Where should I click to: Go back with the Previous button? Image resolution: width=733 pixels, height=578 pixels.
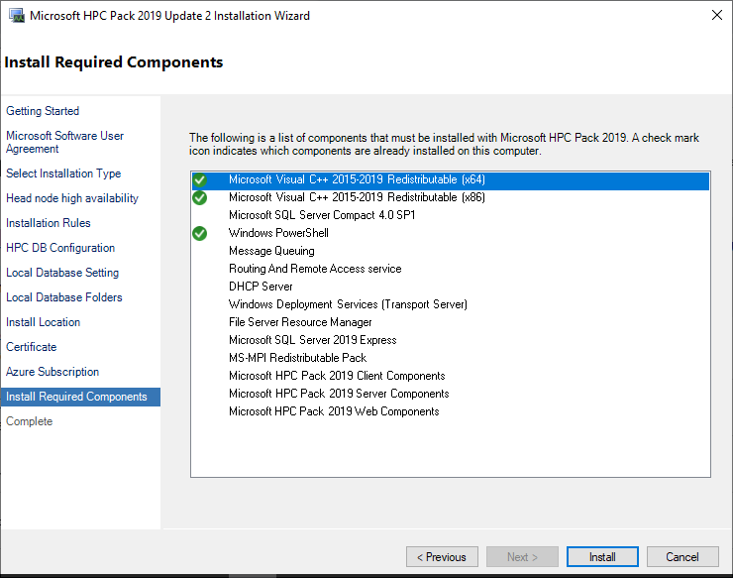(442, 557)
